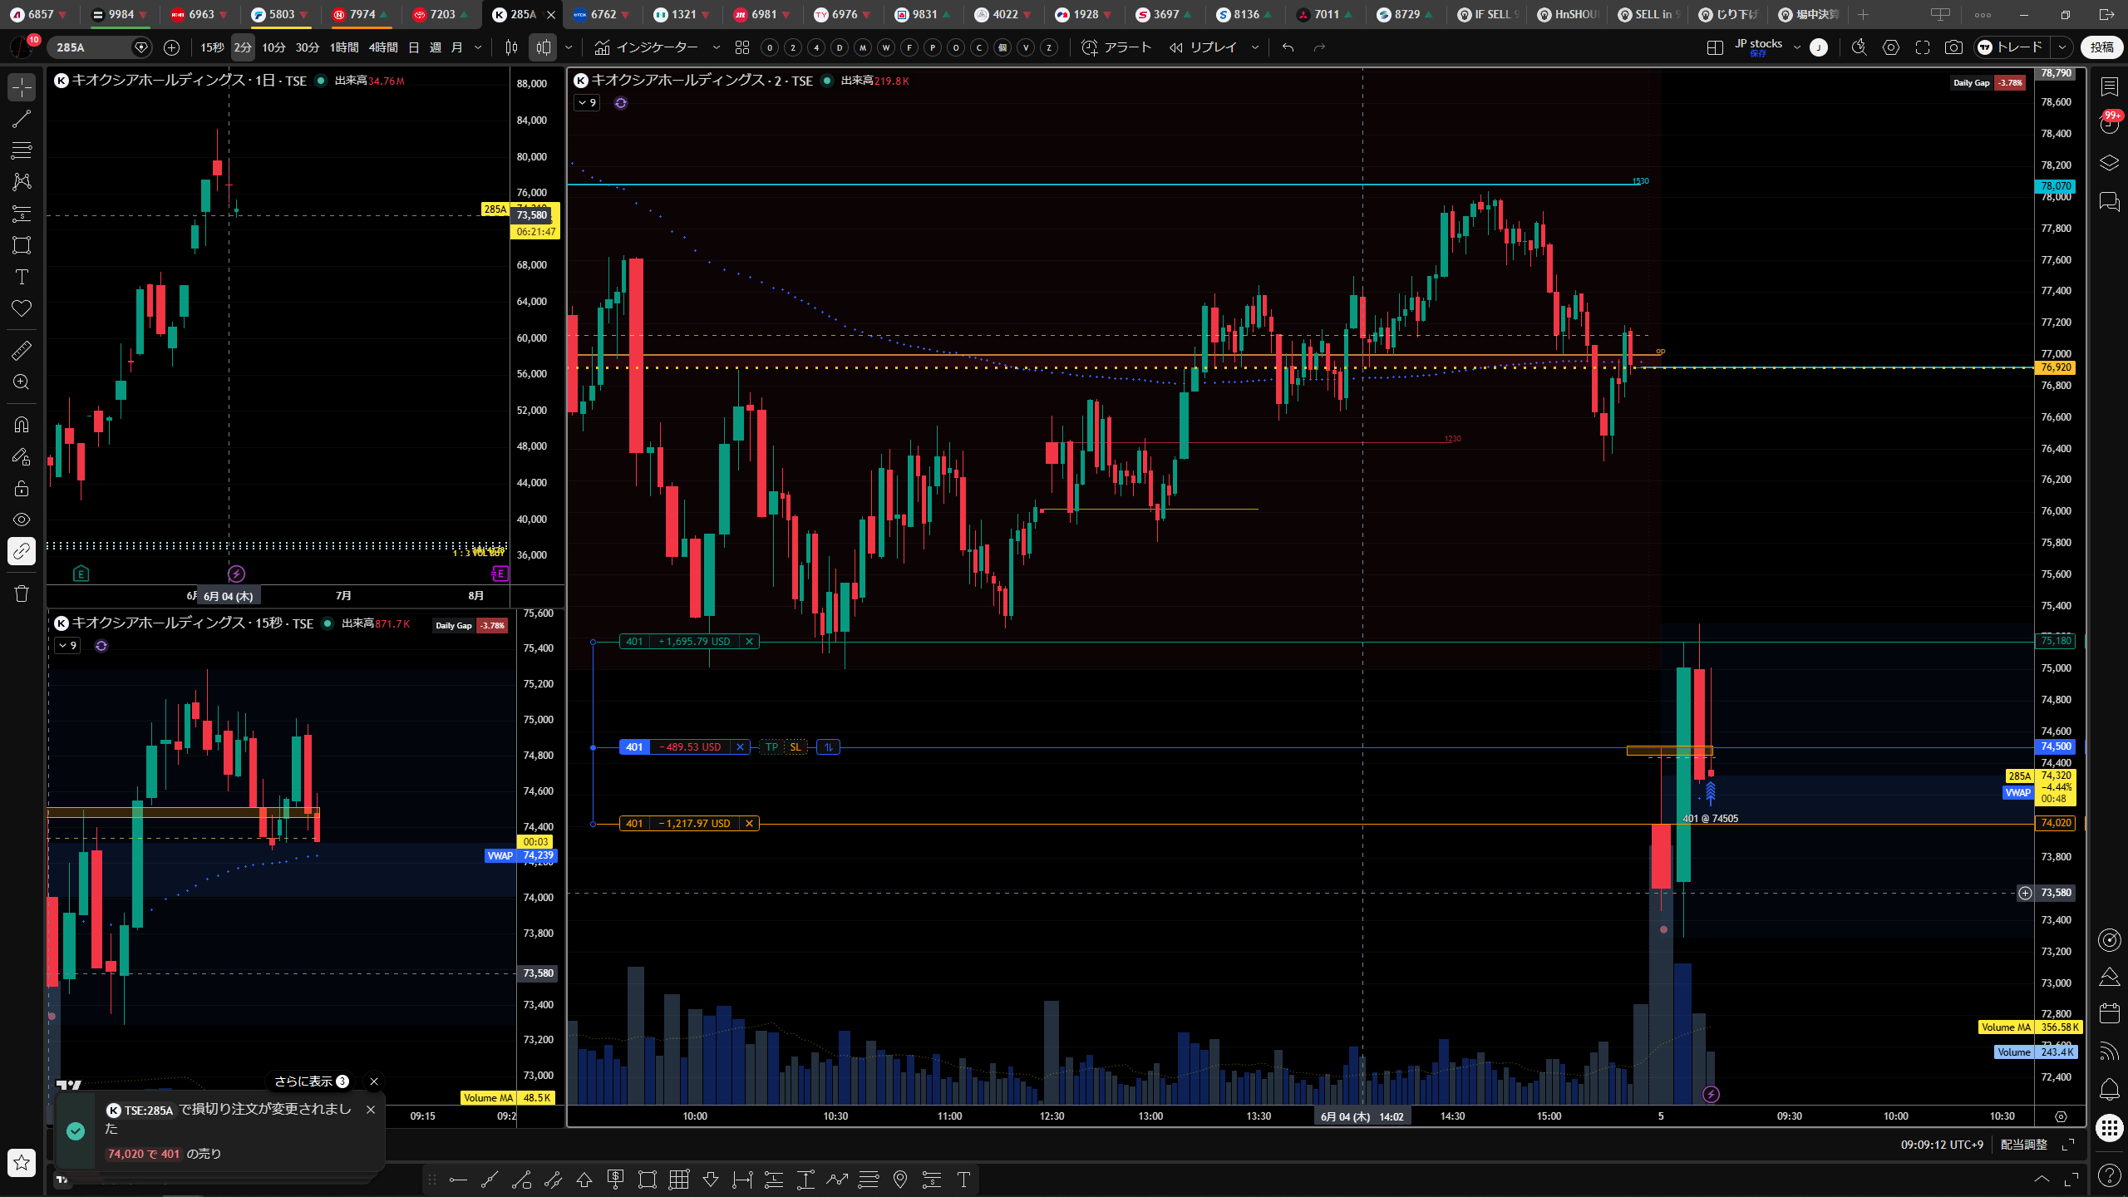Viewport: 2128px width, 1197px height.
Task: Hide all drawings with eye icon
Action: [22, 520]
